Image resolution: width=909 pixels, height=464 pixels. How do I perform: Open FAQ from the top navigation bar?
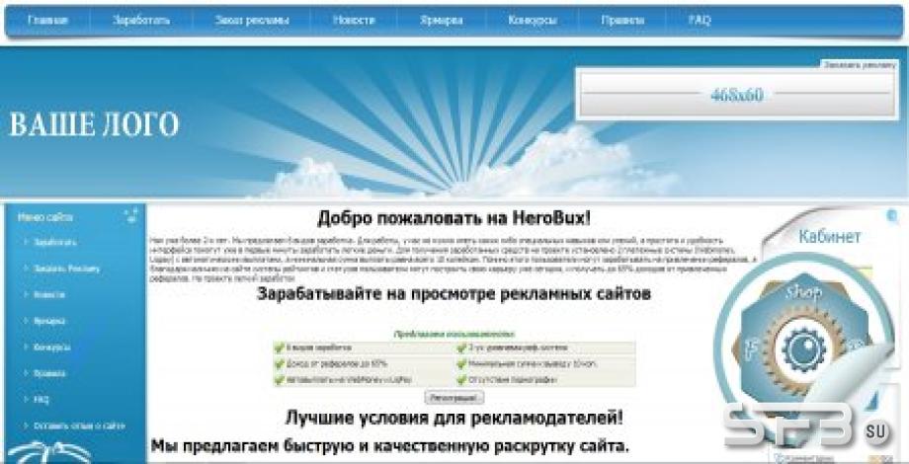point(700,21)
